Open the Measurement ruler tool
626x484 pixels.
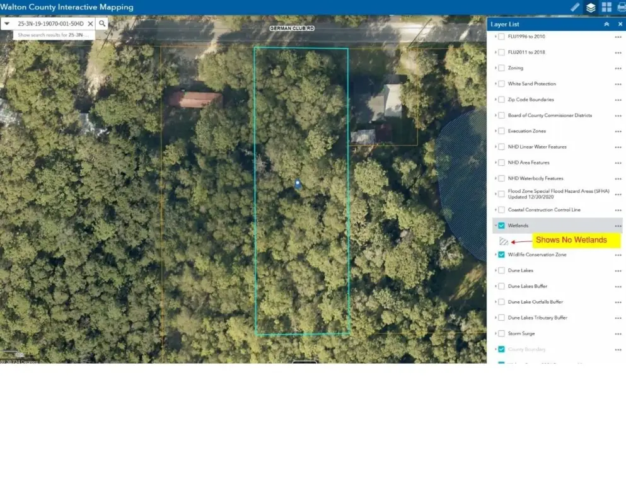pyautogui.click(x=575, y=7)
